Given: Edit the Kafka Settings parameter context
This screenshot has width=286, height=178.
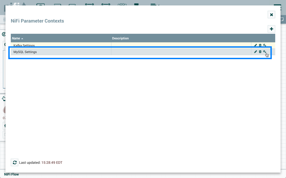Looking at the screenshot, I should click(255, 45).
